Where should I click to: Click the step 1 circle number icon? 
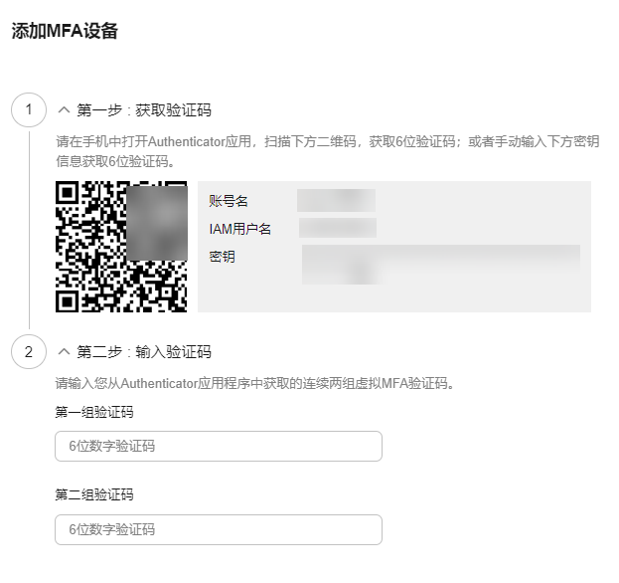[29, 109]
